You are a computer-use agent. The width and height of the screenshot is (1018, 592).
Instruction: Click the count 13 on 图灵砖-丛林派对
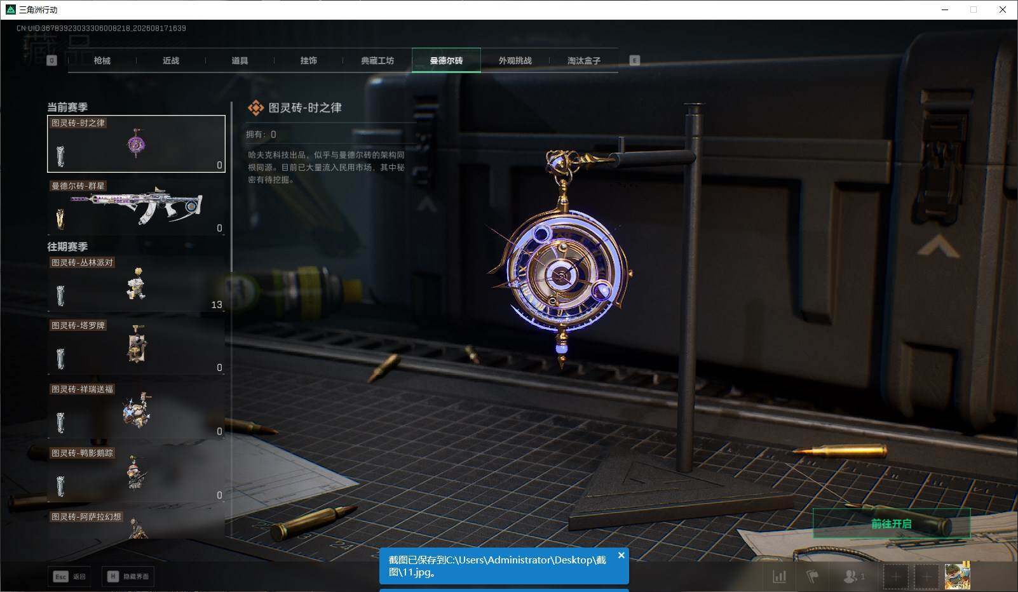click(217, 305)
